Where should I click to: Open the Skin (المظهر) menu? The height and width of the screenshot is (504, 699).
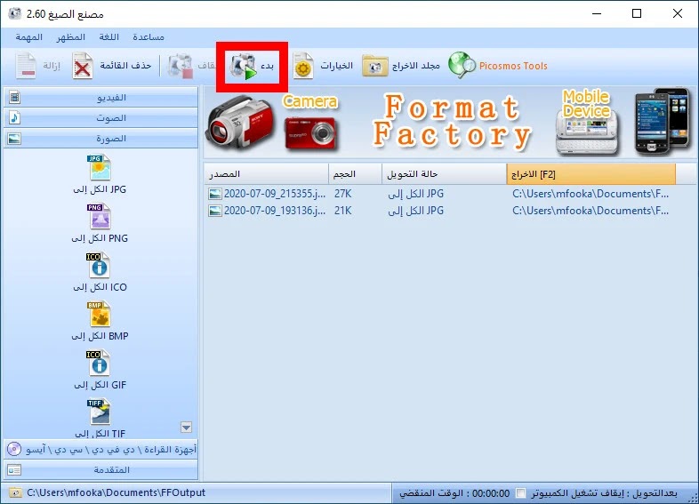coord(71,37)
